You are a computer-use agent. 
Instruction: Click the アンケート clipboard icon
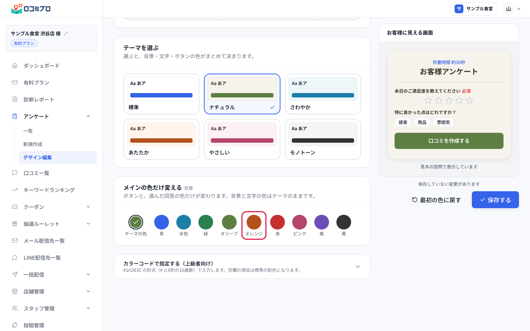(15, 116)
